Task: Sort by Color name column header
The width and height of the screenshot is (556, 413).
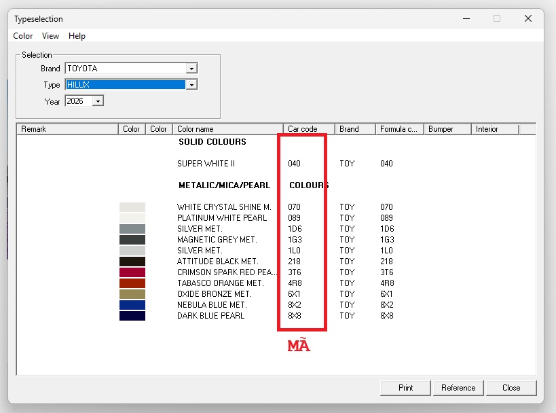Action: (227, 129)
